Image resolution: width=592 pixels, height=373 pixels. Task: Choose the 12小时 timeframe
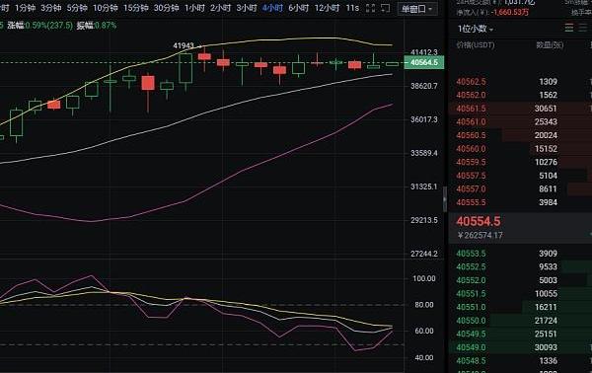[x=327, y=8]
